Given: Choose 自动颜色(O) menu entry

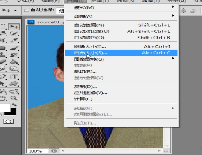Looking at the screenshot, I should pyautogui.click(x=121, y=37).
